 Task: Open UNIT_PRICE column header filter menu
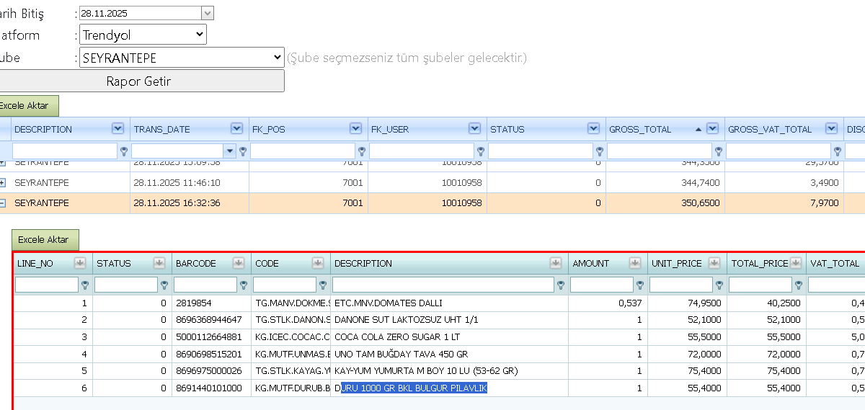(714, 263)
